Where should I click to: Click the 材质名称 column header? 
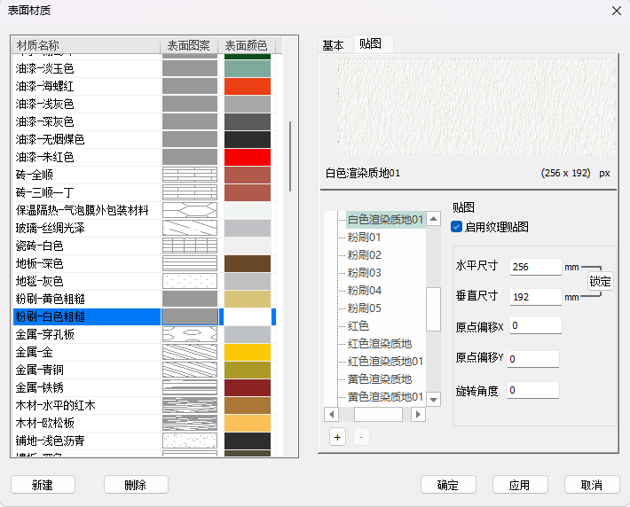pos(86,45)
